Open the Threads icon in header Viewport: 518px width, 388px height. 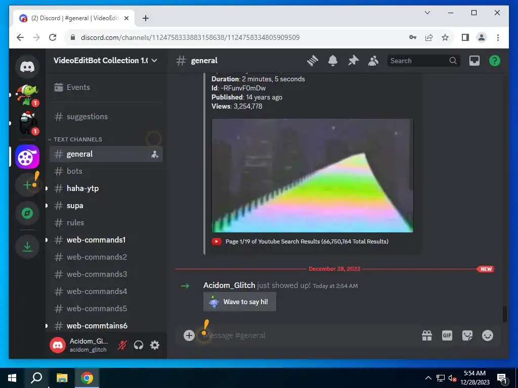(x=313, y=61)
